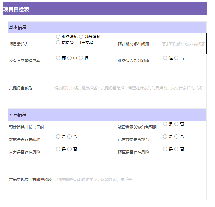Click the 产品实现层面有哪些风险 label

click(x=31, y=179)
